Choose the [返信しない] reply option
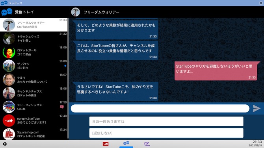Image resolution: width=264 pixels, height=148 pixels. click(166, 133)
